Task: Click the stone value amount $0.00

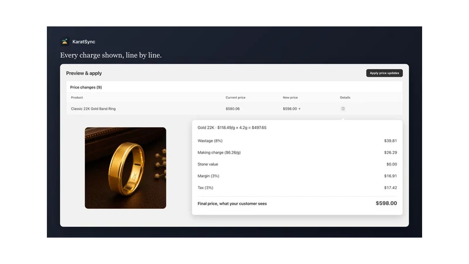Action: [x=392, y=164]
